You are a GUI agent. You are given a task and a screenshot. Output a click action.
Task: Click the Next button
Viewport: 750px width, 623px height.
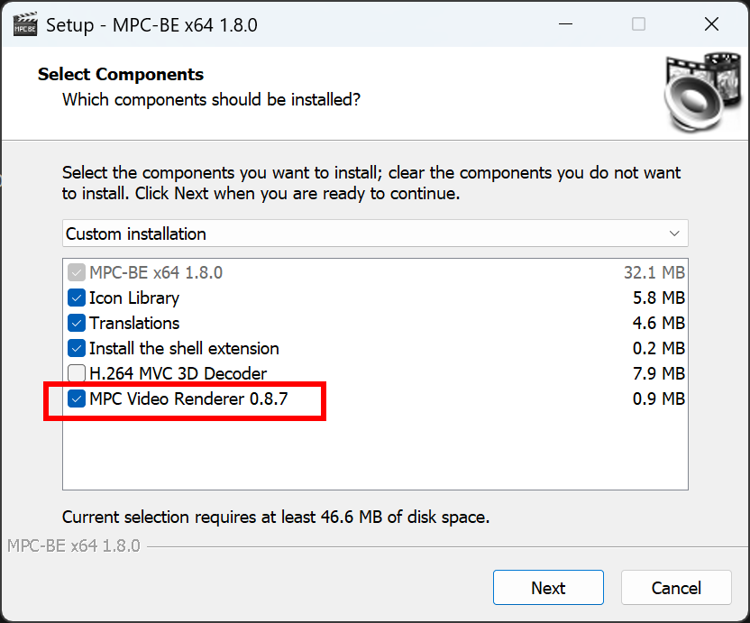tap(548, 588)
